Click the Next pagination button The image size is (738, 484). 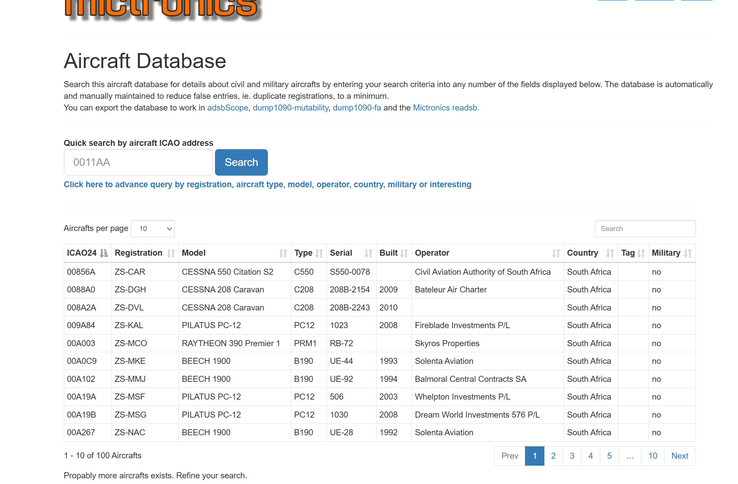tap(679, 456)
